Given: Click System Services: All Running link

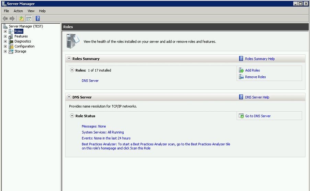Looking at the screenshot, I should click(x=103, y=132).
